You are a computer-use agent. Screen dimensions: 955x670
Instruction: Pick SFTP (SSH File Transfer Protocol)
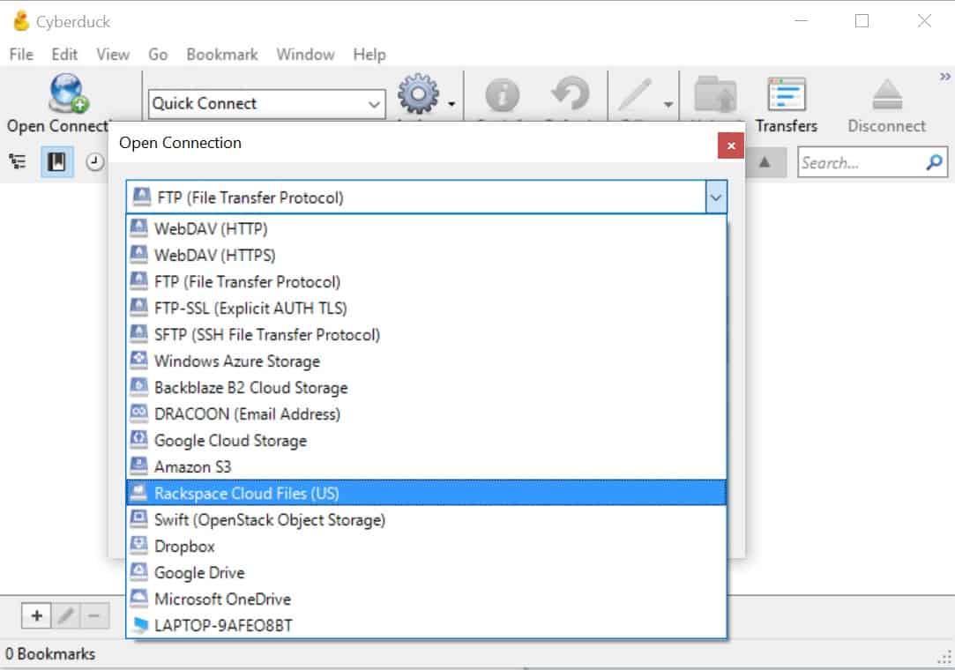coord(426,334)
